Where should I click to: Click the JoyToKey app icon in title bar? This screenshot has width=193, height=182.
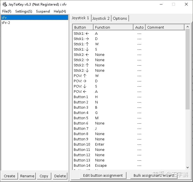coord(5,4)
